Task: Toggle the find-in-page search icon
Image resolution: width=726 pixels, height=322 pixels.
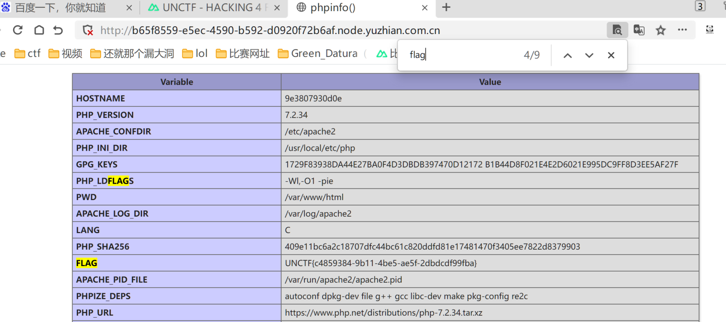Action: click(x=617, y=30)
